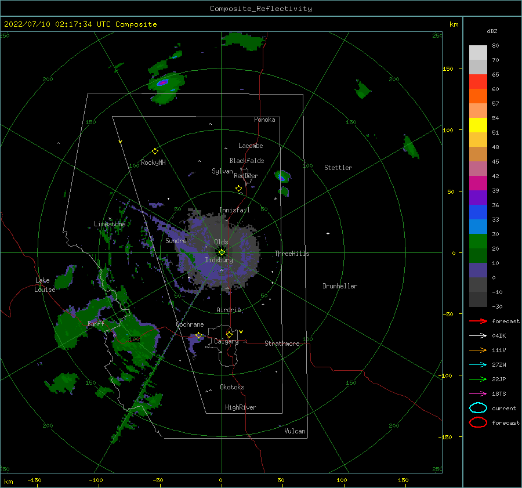Click the yellow diamond marker near RockyMH
The height and width of the screenshot is (488, 522).
tap(155, 151)
